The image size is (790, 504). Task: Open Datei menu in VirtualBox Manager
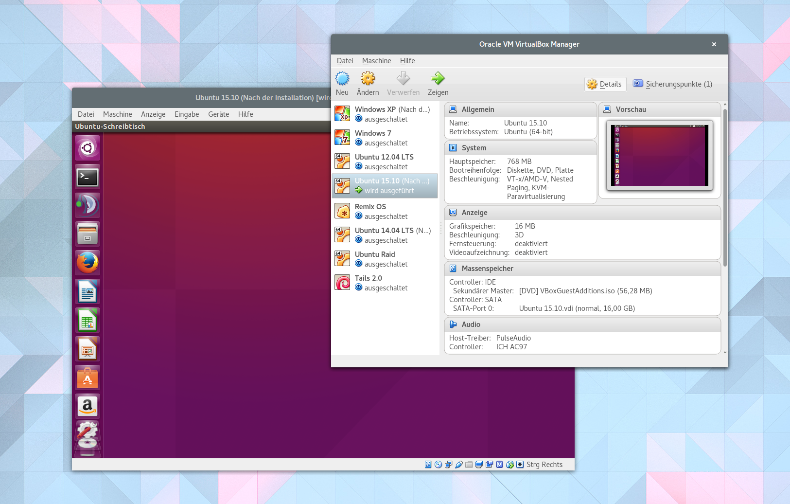pos(345,61)
